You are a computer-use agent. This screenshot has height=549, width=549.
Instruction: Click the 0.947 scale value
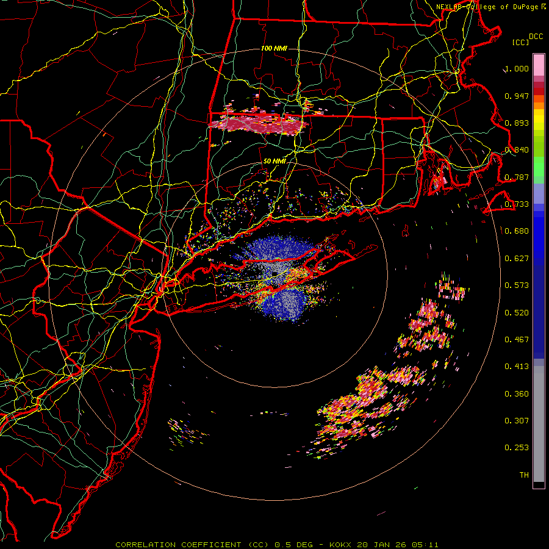pyautogui.click(x=517, y=96)
